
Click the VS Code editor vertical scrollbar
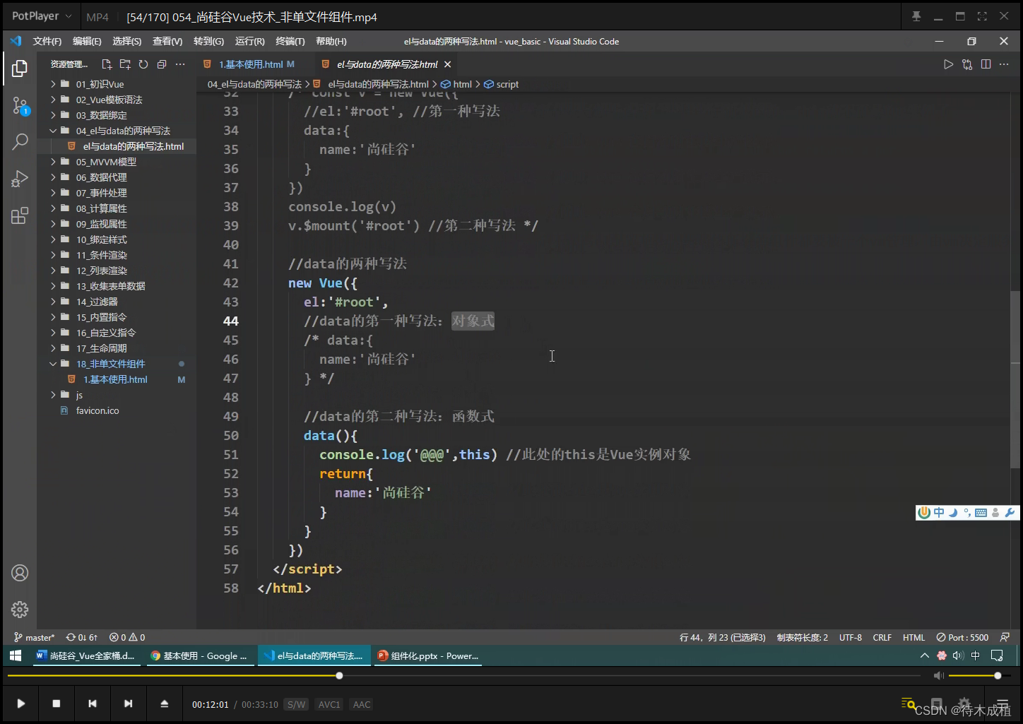(1015, 379)
